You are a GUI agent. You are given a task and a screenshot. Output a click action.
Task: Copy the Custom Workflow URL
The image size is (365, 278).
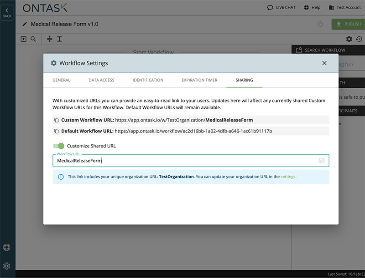(56, 120)
